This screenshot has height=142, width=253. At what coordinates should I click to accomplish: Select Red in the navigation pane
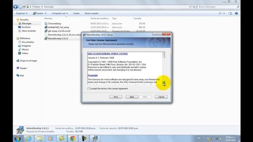click(x=22, y=75)
